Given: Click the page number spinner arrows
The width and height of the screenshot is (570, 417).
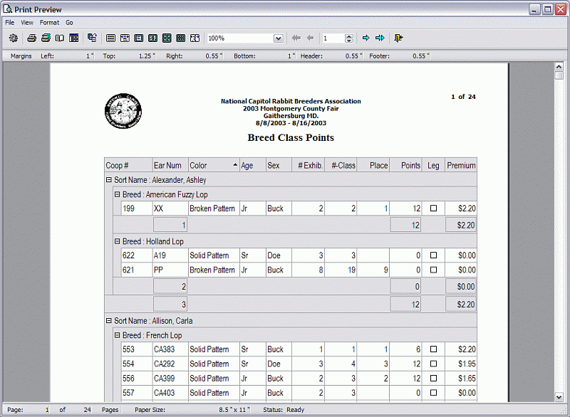Looking at the screenshot, I should pyautogui.click(x=349, y=38).
